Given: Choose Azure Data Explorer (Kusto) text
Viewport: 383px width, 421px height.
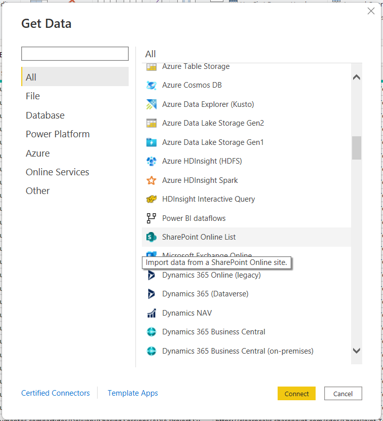Looking at the screenshot, I should [x=208, y=104].
